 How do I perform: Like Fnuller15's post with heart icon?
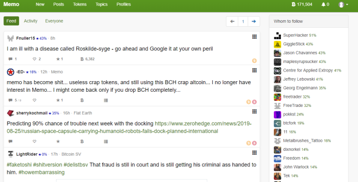point(34,59)
